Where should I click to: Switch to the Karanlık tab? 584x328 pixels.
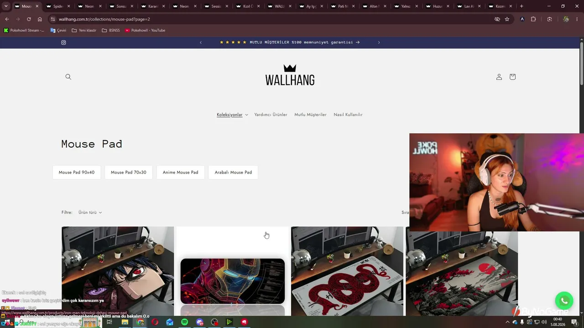click(x=153, y=6)
